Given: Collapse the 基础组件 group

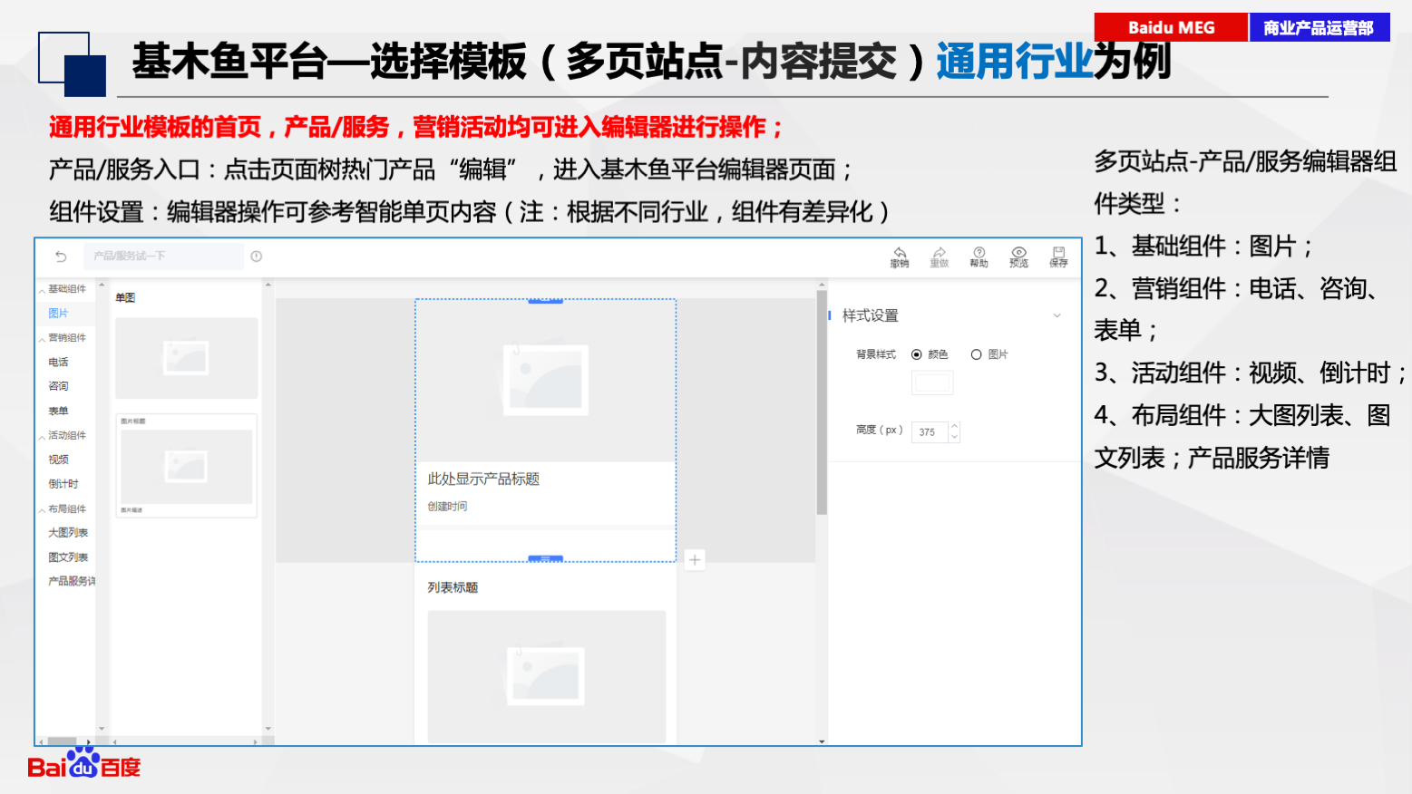Looking at the screenshot, I should click(42, 290).
